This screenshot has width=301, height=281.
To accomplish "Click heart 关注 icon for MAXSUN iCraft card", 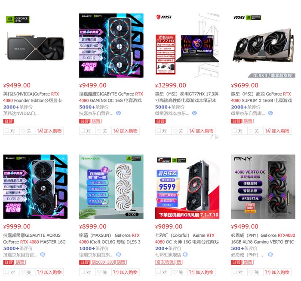I will pyautogui.click(x=99, y=272).
